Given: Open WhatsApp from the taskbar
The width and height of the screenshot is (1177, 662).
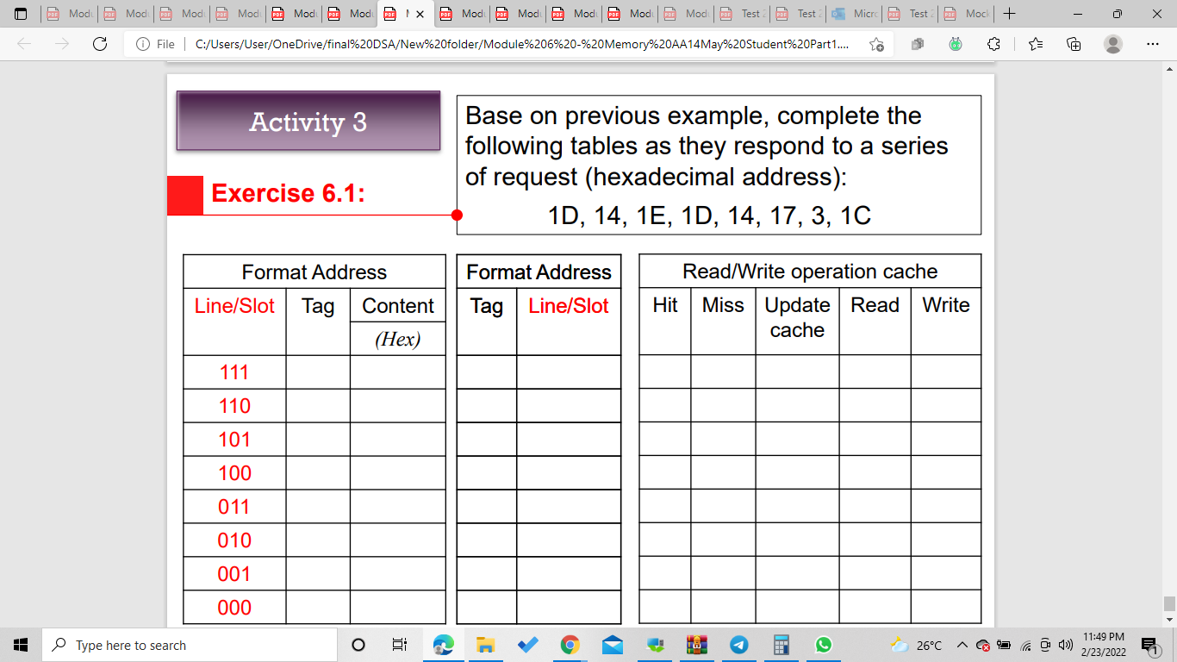Looking at the screenshot, I should point(824,645).
